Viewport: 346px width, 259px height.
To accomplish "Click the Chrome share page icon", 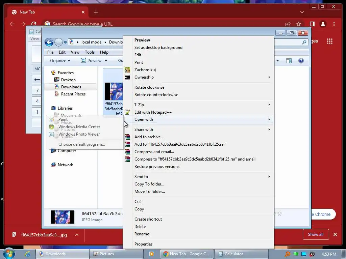I will [x=288, y=24].
